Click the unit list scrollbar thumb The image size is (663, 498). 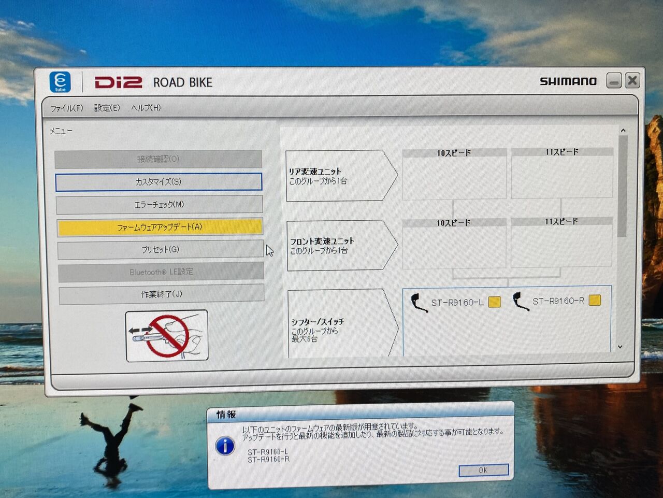click(x=623, y=187)
